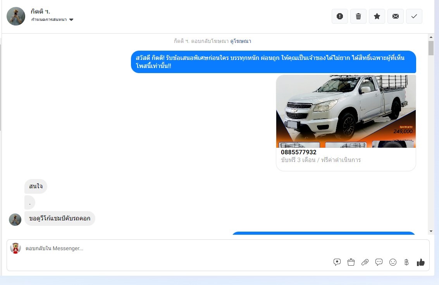
Task: Open the shopping bag product icon
Action: (x=351, y=262)
